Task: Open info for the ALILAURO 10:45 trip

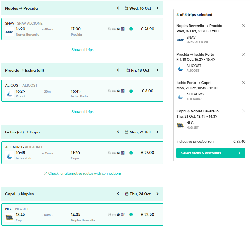Action: (131, 153)
